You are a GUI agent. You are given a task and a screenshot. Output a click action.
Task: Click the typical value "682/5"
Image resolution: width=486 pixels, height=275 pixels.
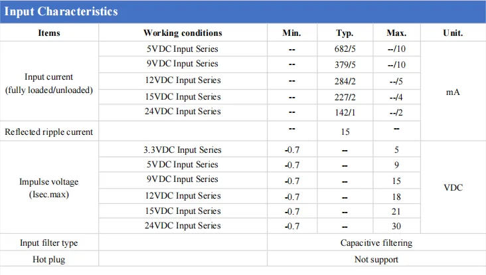tap(345, 49)
